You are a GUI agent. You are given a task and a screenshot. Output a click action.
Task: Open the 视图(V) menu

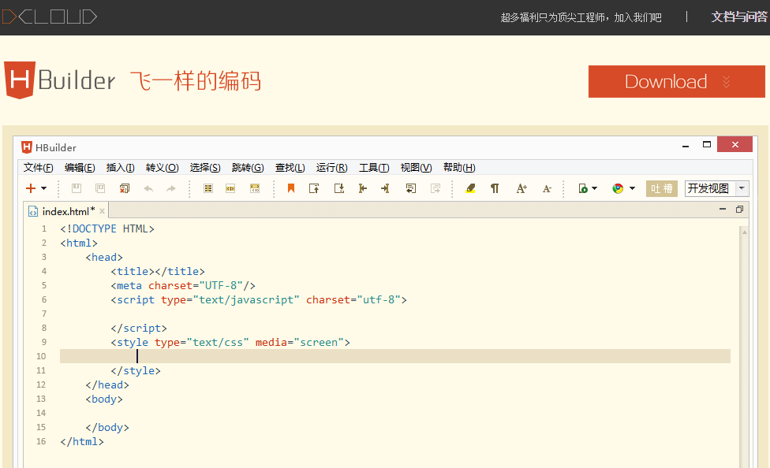pyautogui.click(x=416, y=168)
